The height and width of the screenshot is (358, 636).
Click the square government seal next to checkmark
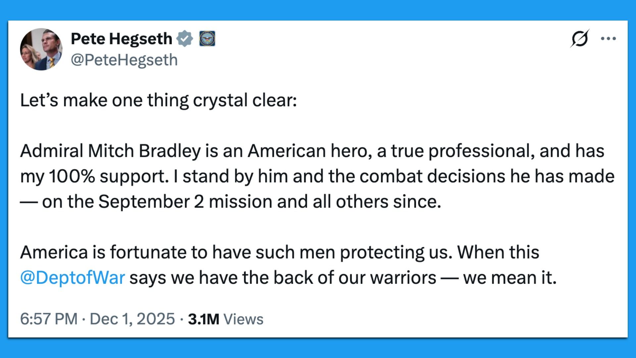[x=207, y=38]
